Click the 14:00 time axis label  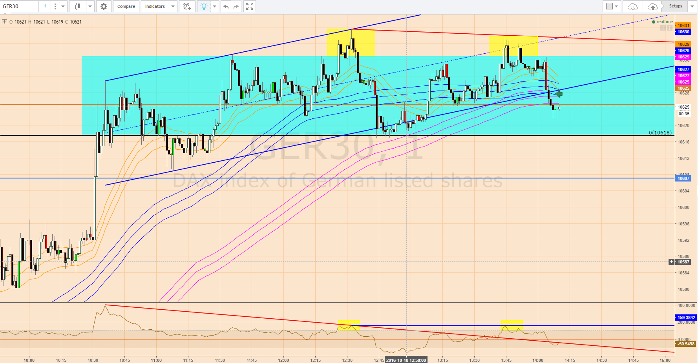[538, 360]
